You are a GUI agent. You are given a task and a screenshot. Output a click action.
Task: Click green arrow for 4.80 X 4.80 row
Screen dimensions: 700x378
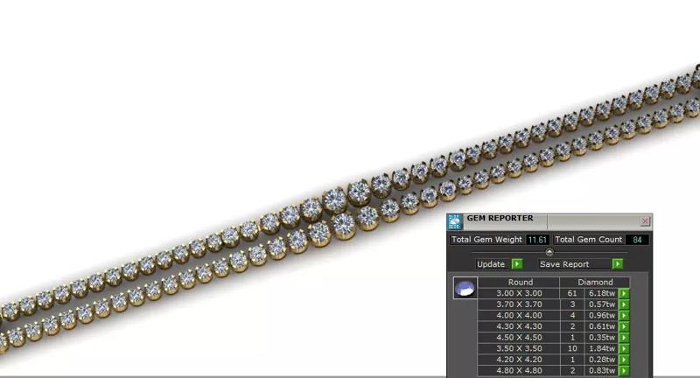624,370
